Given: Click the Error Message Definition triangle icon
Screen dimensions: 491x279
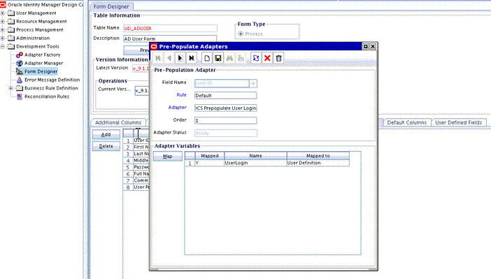Looking at the screenshot, I should tap(20, 80).
